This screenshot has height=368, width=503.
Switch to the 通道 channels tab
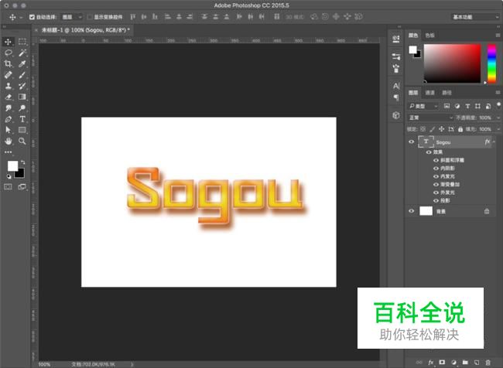point(429,93)
